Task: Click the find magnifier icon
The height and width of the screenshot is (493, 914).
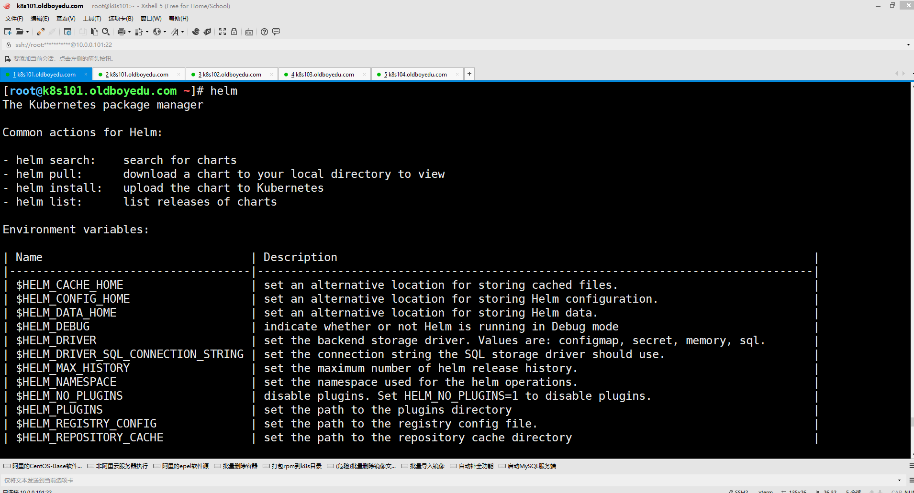Action: tap(106, 32)
